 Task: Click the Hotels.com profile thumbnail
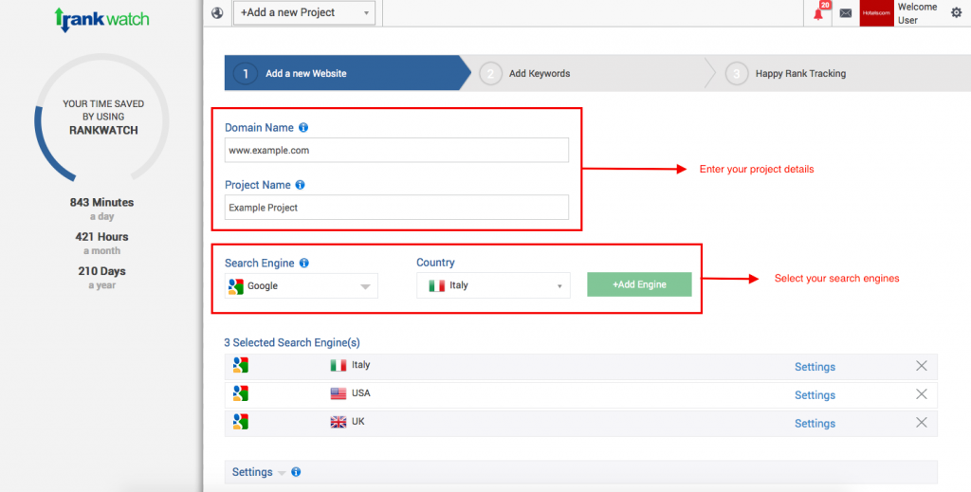876,13
